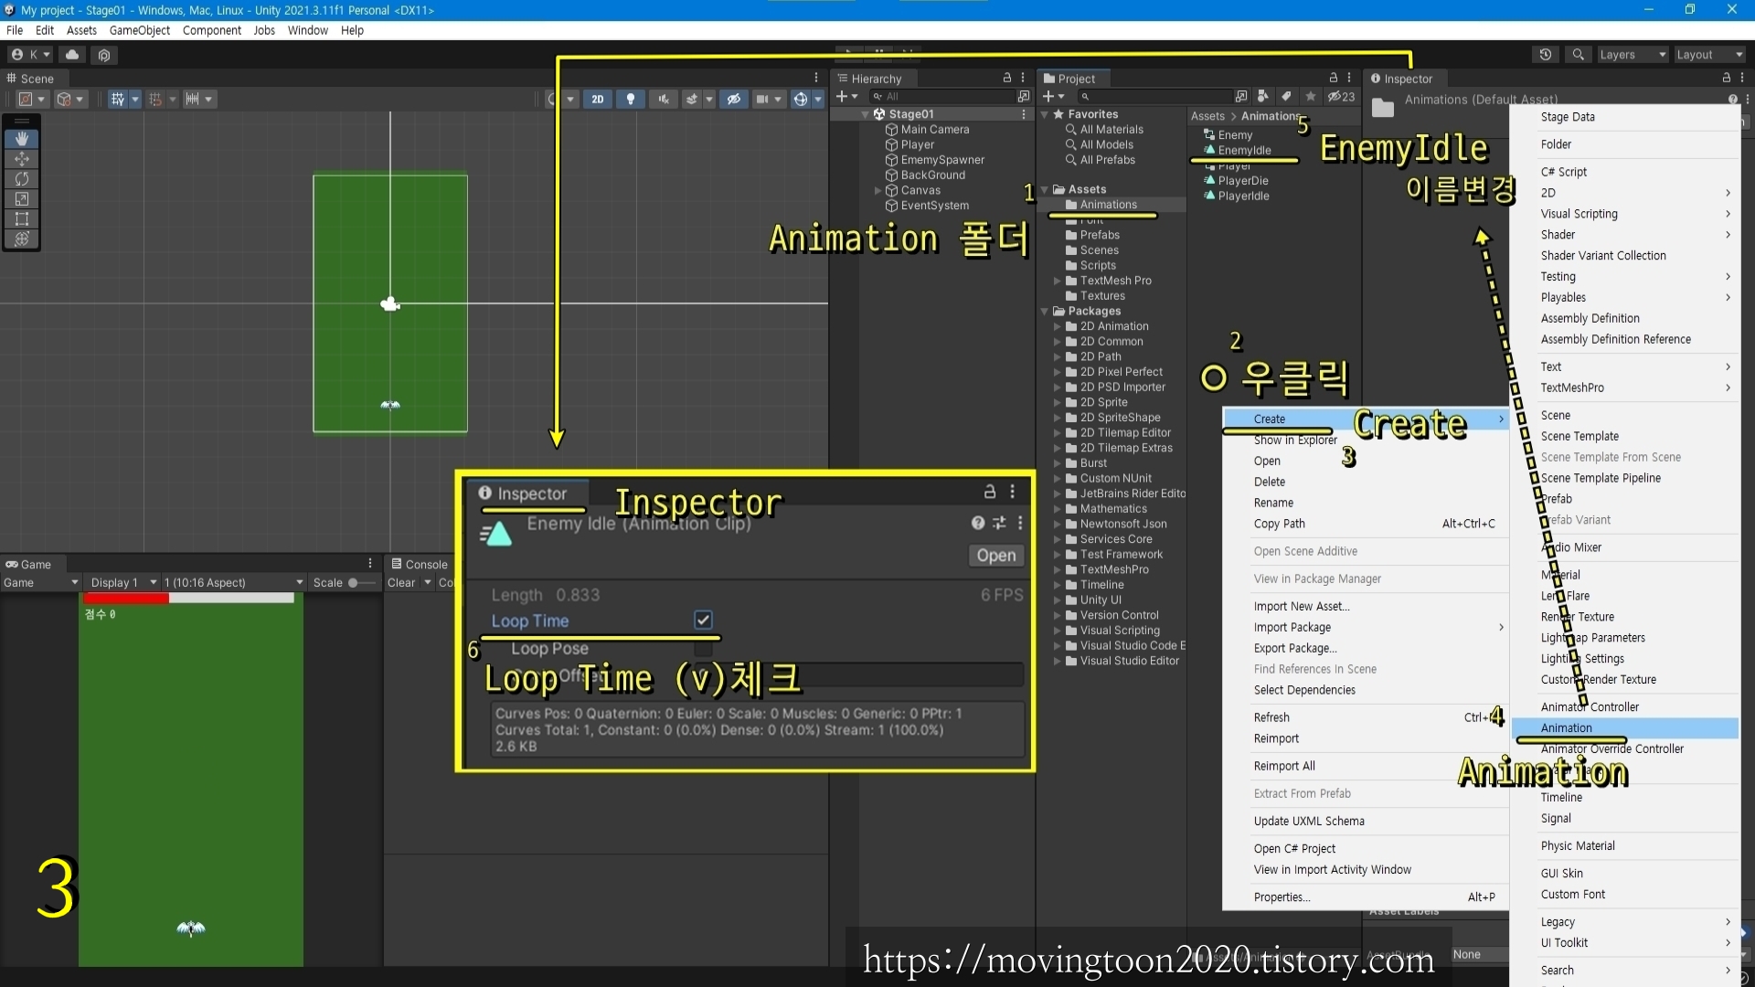Viewport: 1755px width, 987px height.
Task: Open the Unity package manager hexagon icon
Action: coord(104,55)
